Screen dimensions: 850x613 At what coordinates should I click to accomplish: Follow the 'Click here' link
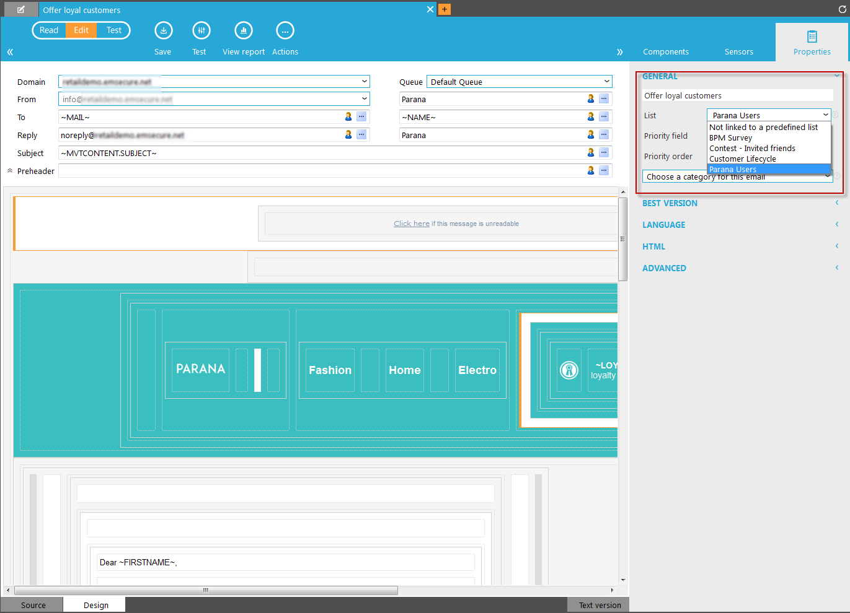click(x=411, y=224)
